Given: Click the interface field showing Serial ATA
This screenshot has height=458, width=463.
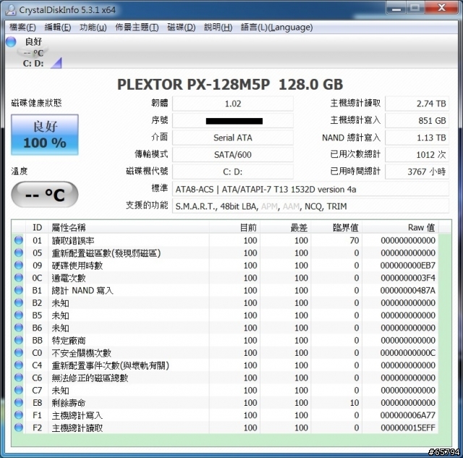Looking at the screenshot, I should pyautogui.click(x=233, y=138).
